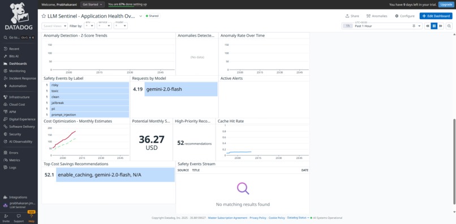Screen dimensions: 456x224
Task: Click the Shared status badge
Action: pyautogui.click(x=152, y=16)
